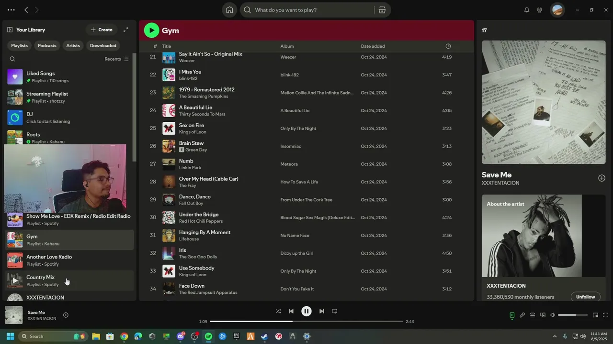
Task: Mute the volume speaker icon
Action: point(553,315)
